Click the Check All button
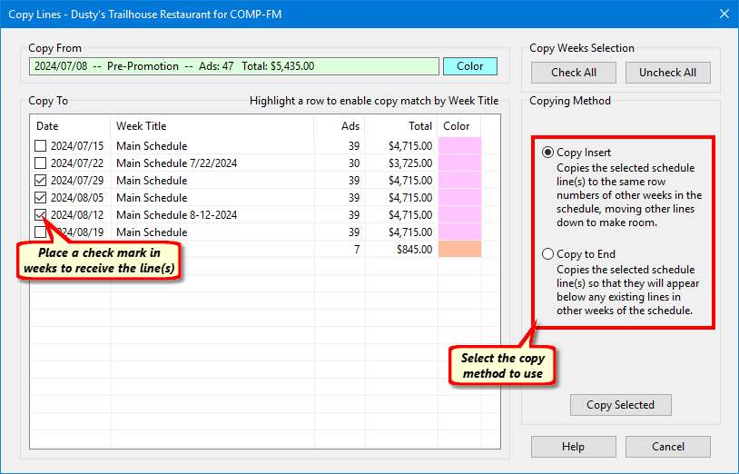 (x=574, y=73)
